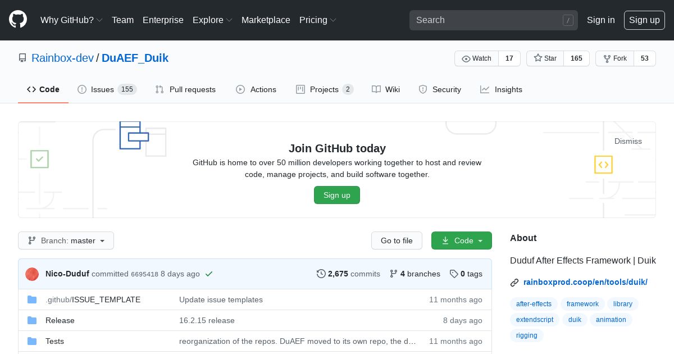Image resolution: width=674 pixels, height=354 pixels.
Task: Open the Enterprise page
Action: point(163,20)
